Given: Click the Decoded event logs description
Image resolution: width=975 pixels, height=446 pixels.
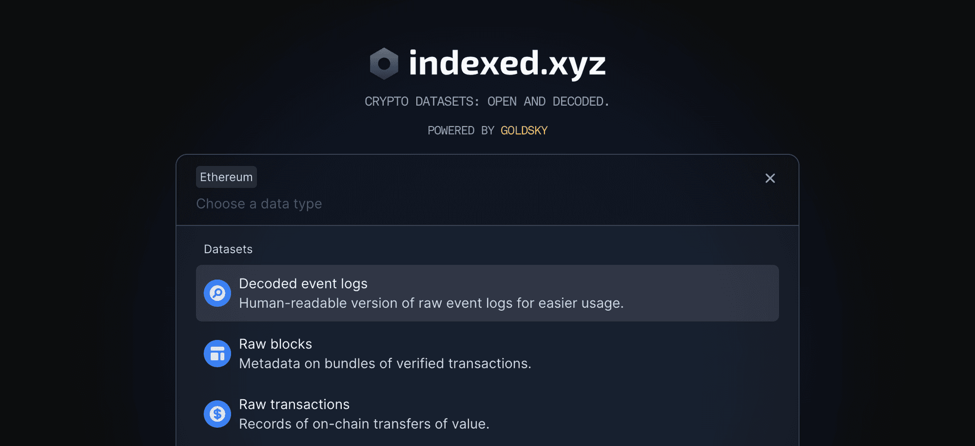Looking at the screenshot, I should coord(431,303).
